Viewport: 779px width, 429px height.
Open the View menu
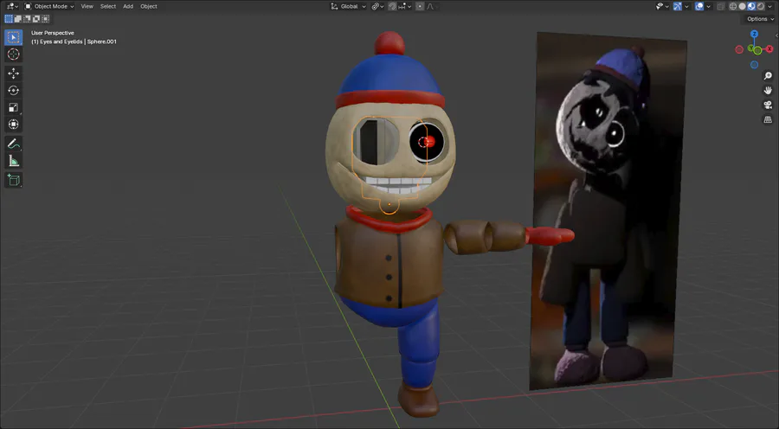pyautogui.click(x=87, y=6)
